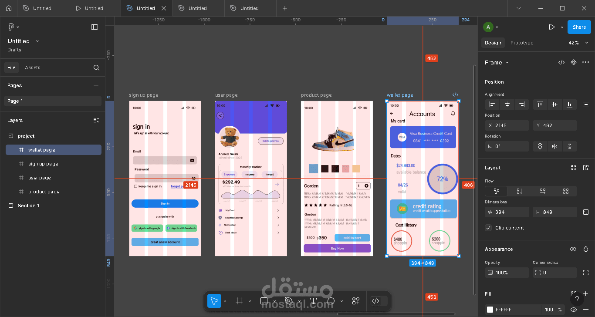
Task: Open the frame more options ellipsis
Action: pos(585,62)
